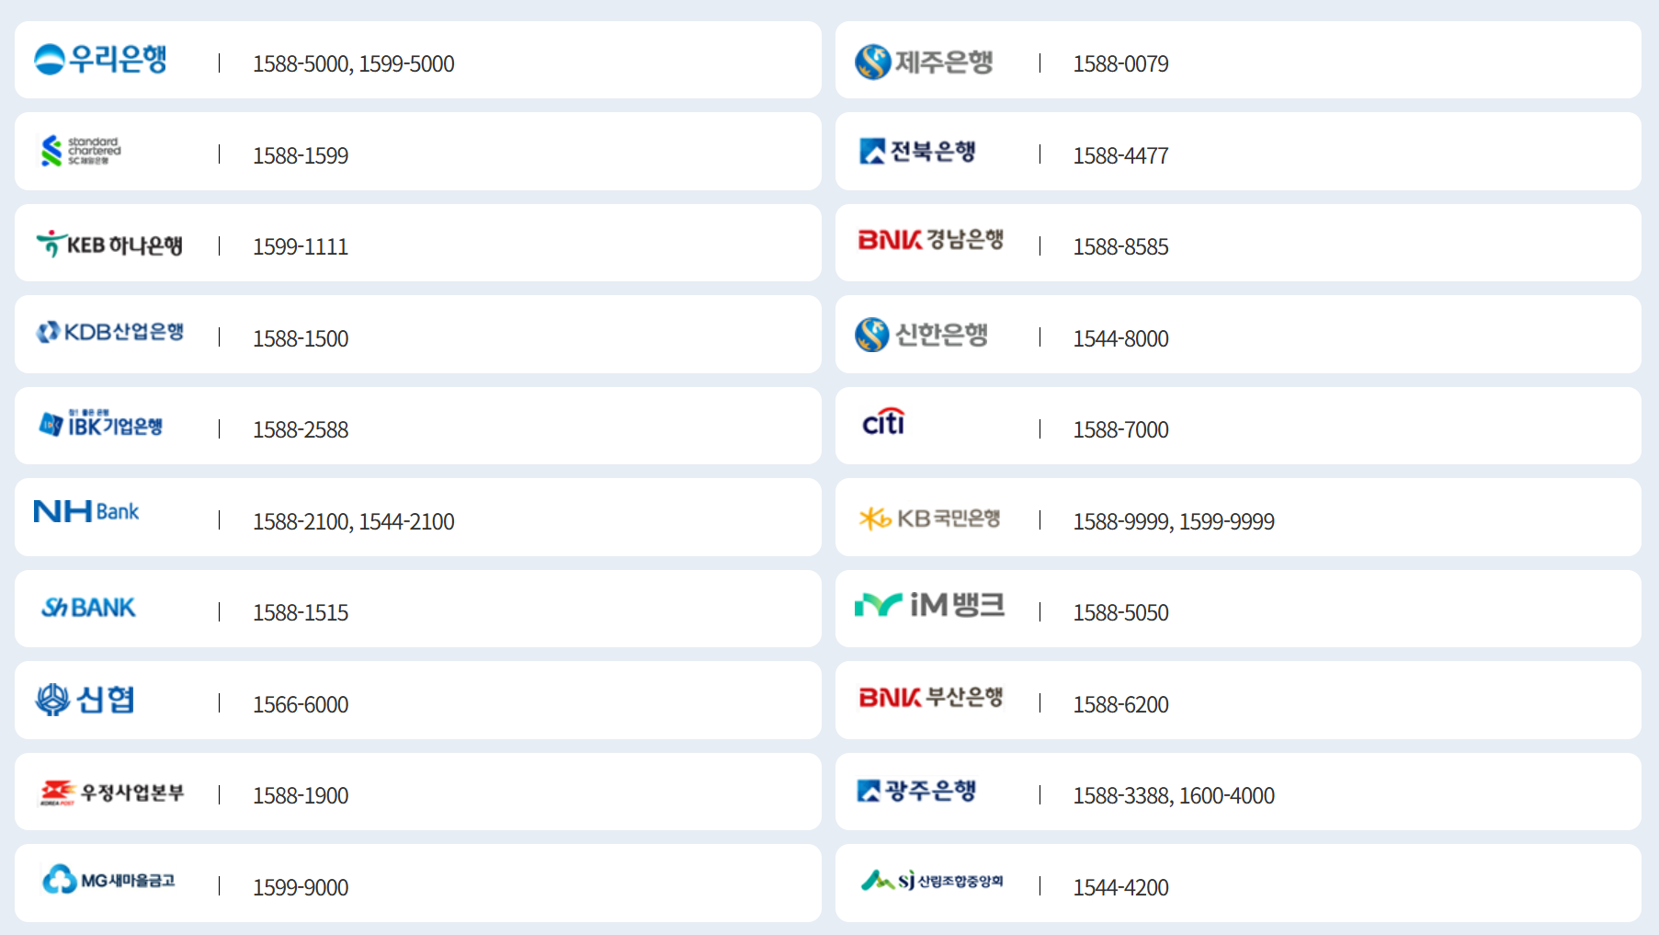Viewport: 1659px width, 935px height.
Task: Click the iM뱅크 logo
Action: [x=929, y=604]
